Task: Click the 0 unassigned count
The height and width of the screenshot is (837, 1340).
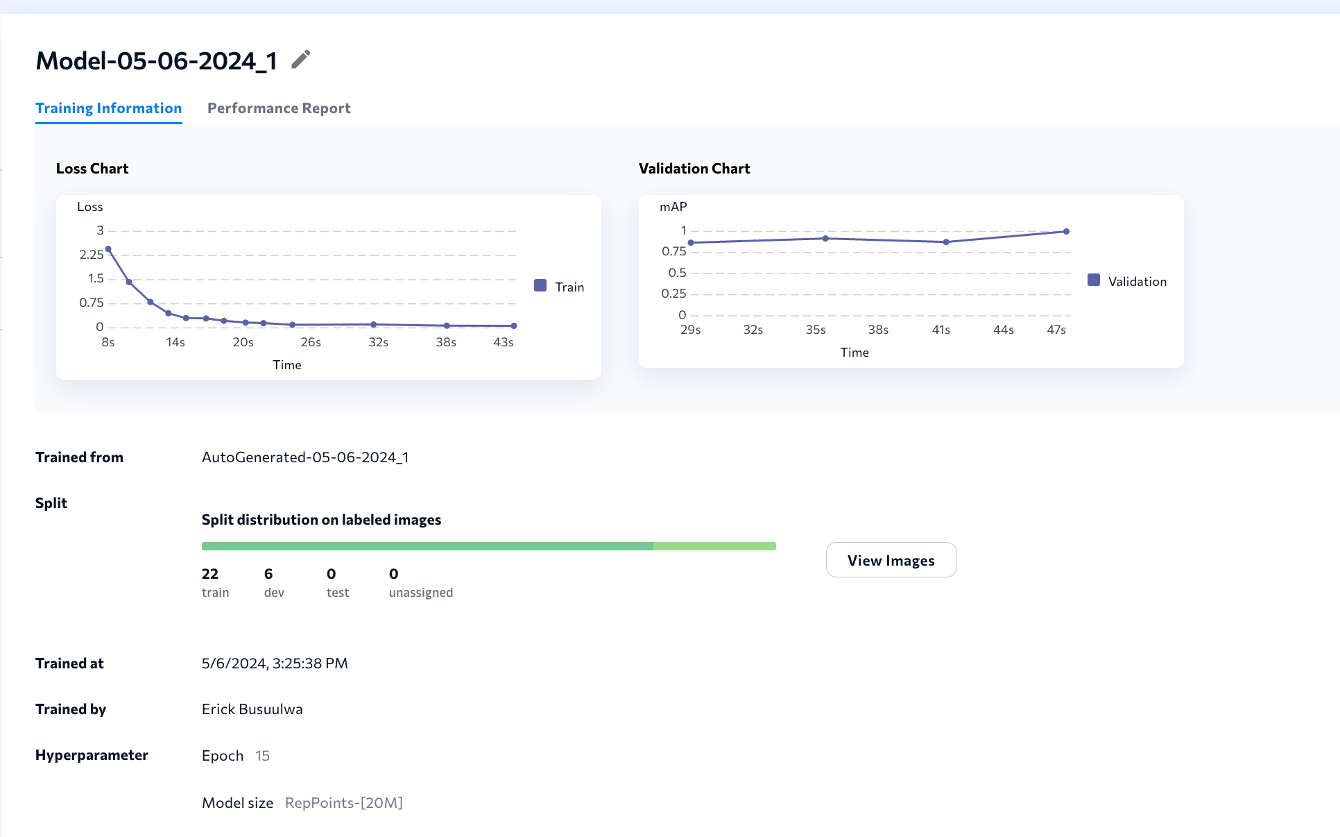Action: [x=394, y=574]
